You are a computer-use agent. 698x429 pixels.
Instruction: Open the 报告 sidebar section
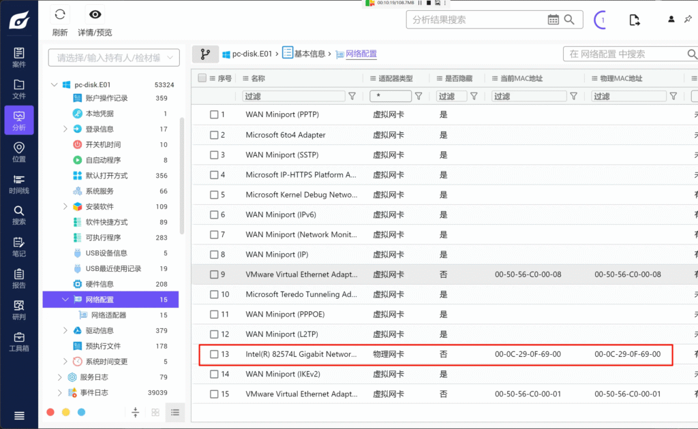[x=18, y=279]
